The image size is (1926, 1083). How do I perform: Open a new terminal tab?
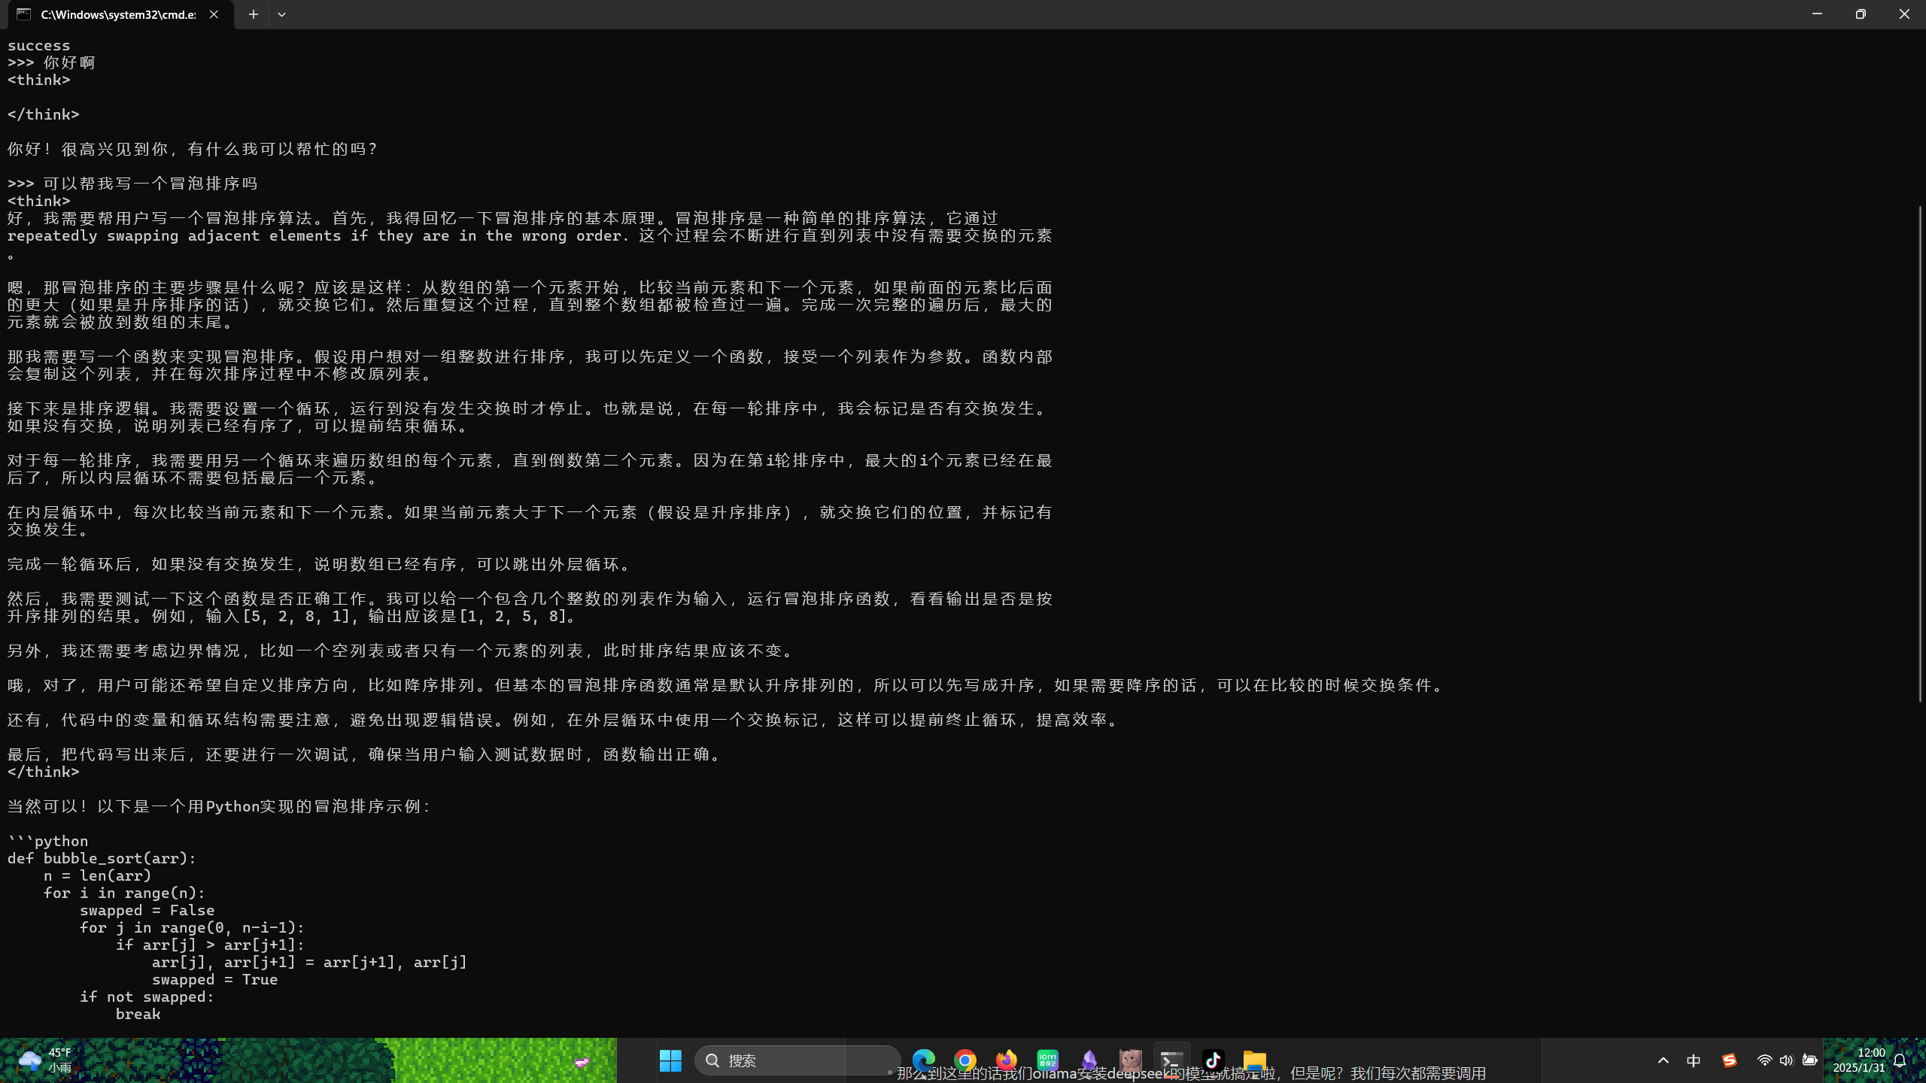click(x=254, y=14)
